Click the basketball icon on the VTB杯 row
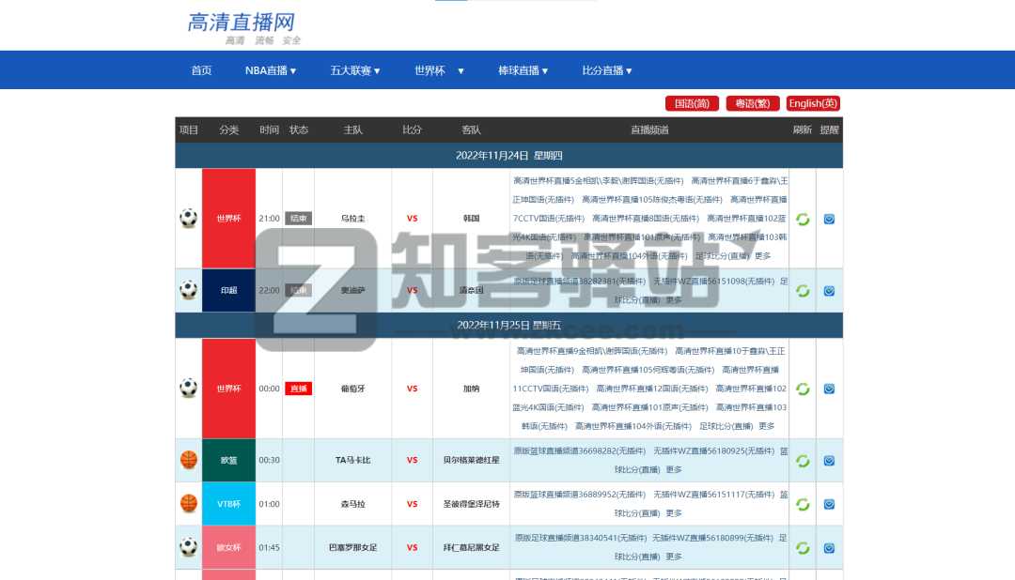The height and width of the screenshot is (580, 1015). [188, 504]
